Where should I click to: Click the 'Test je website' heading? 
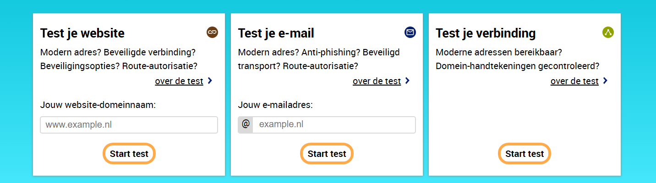point(82,33)
